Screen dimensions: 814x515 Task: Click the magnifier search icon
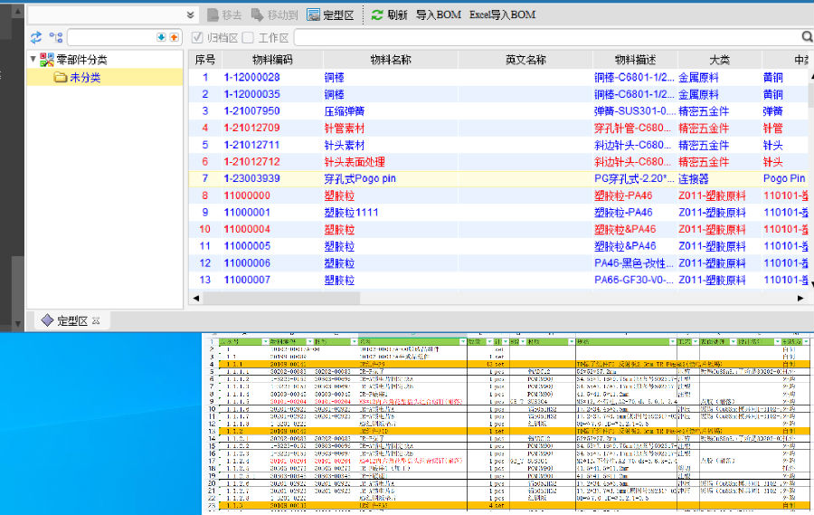point(807,37)
